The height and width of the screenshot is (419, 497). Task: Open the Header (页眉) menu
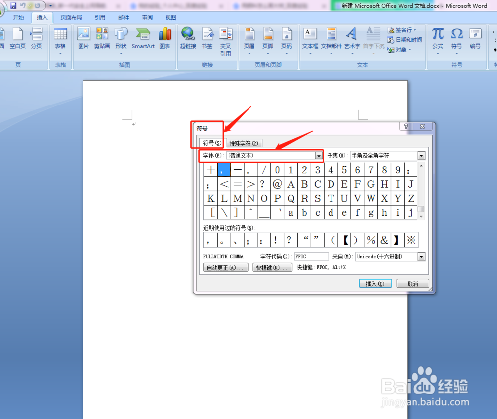click(249, 41)
